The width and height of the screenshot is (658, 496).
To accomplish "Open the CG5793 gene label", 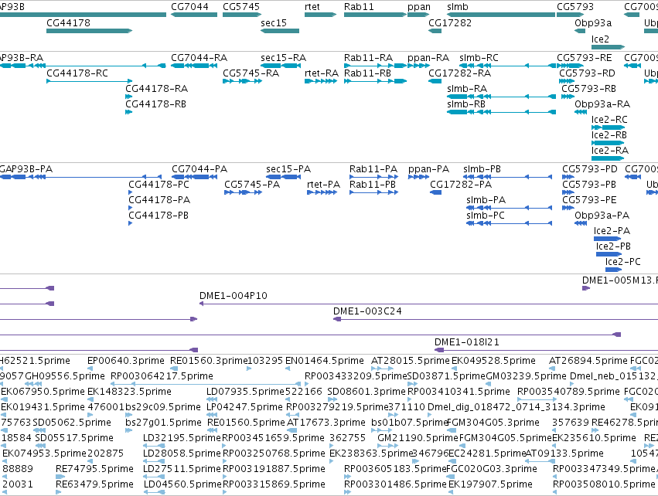I will 575,7.
